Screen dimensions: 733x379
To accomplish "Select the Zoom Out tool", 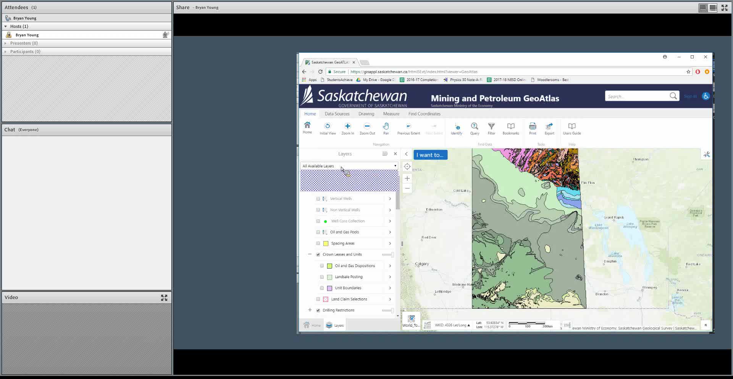I will click(367, 129).
